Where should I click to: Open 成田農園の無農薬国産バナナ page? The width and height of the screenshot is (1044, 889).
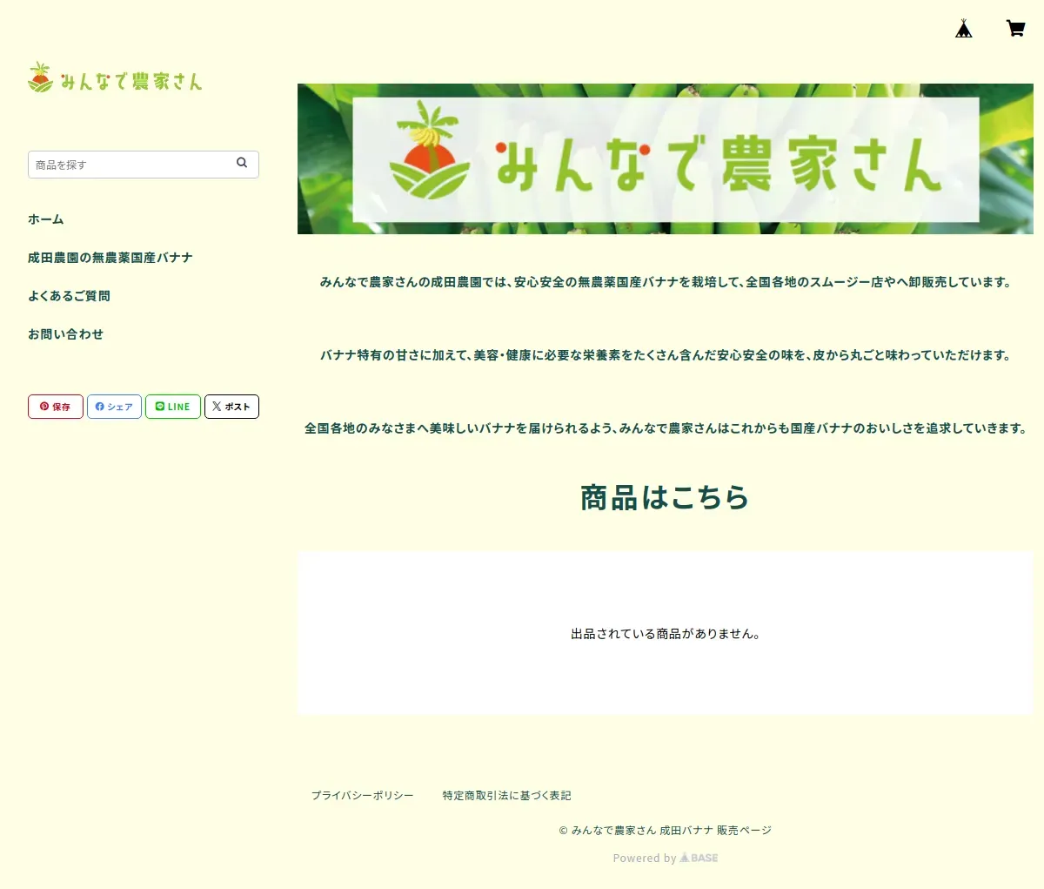click(x=110, y=258)
